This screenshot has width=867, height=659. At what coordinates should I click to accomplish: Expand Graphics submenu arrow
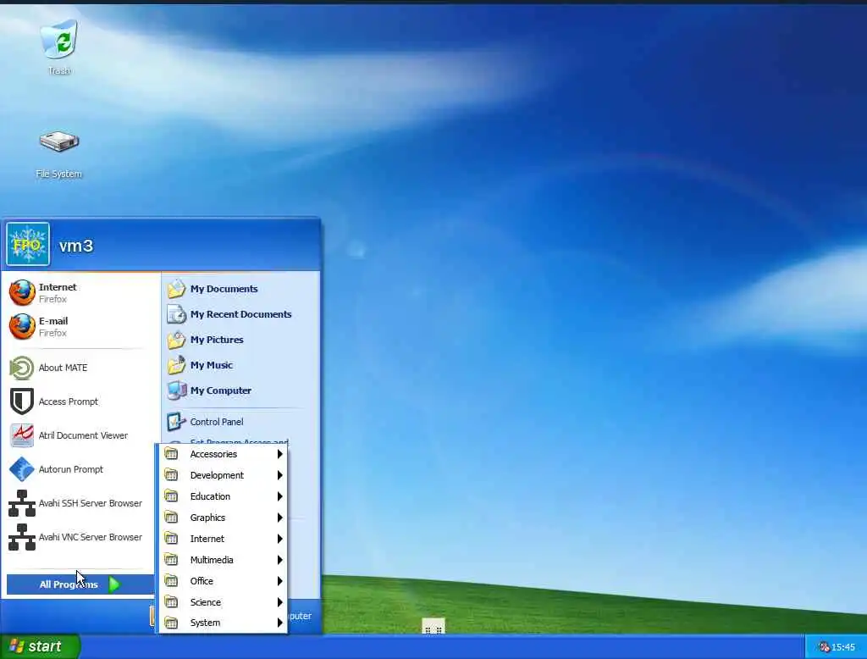pyautogui.click(x=279, y=518)
